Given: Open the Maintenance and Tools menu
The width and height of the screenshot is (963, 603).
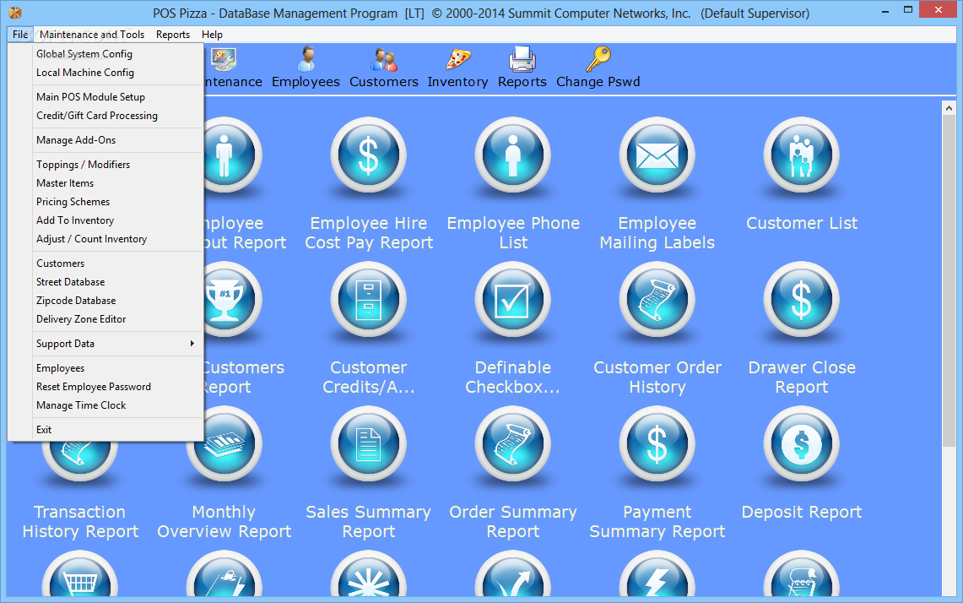Looking at the screenshot, I should (x=92, y=35).
